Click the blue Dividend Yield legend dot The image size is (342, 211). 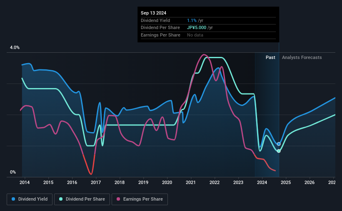[13, 199]
